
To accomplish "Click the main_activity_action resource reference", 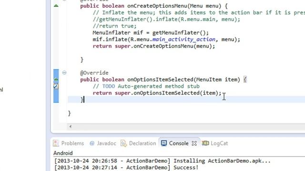I will click(x=184, y=39).
